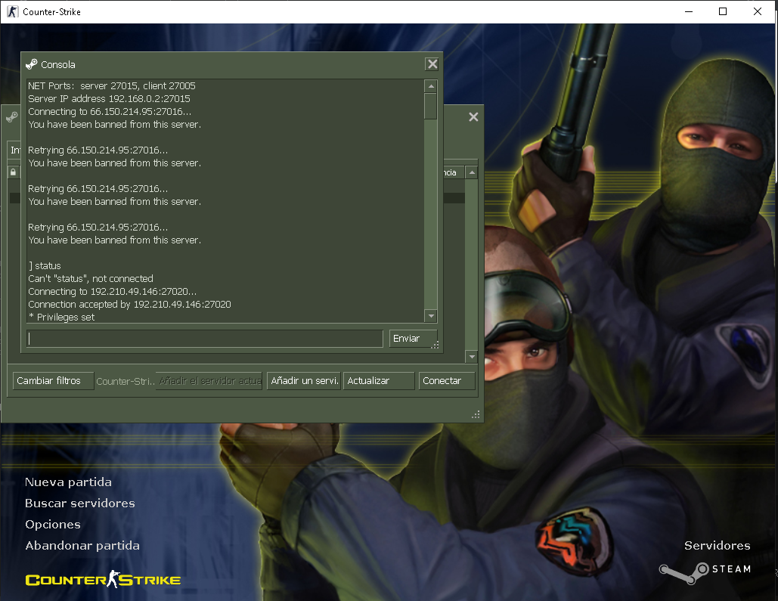Click the Cambiar filtros button
The width and height of the screenshot is (778, 601).
click(x=53, y=381)
